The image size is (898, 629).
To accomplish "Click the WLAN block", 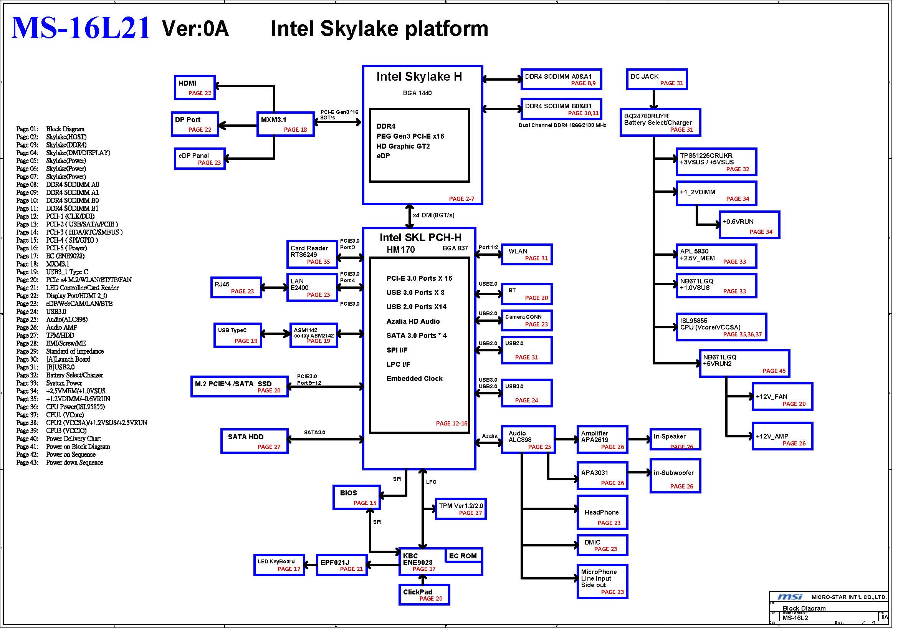I will point(526,255).
